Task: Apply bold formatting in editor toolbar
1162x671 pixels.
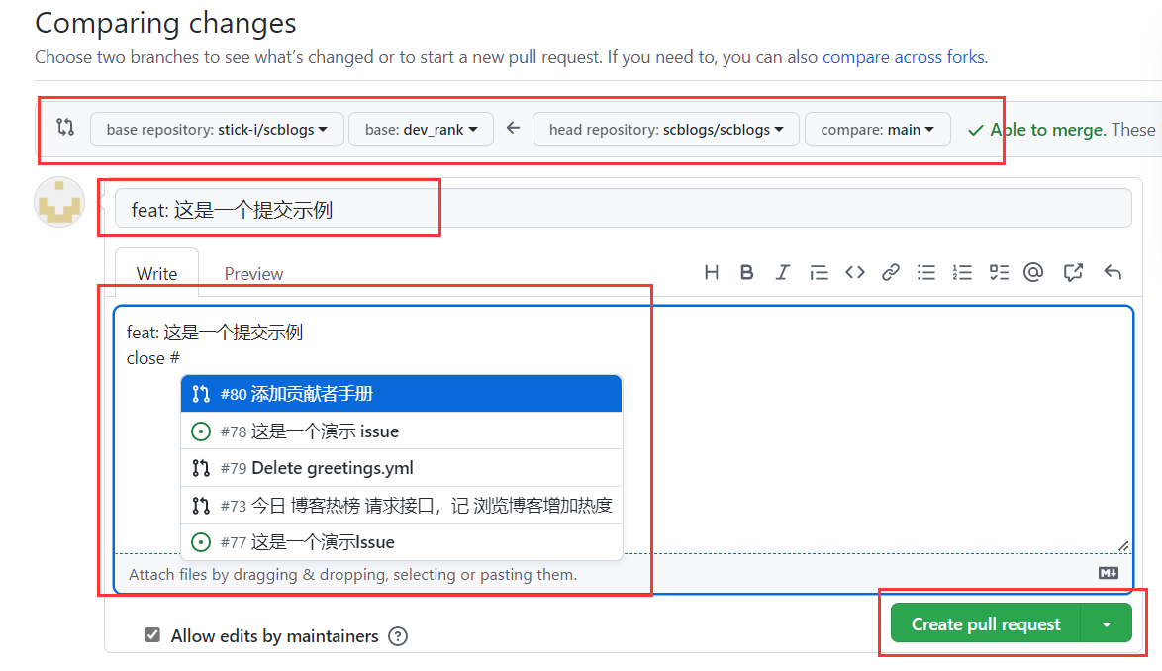Action: pos(747,273)
